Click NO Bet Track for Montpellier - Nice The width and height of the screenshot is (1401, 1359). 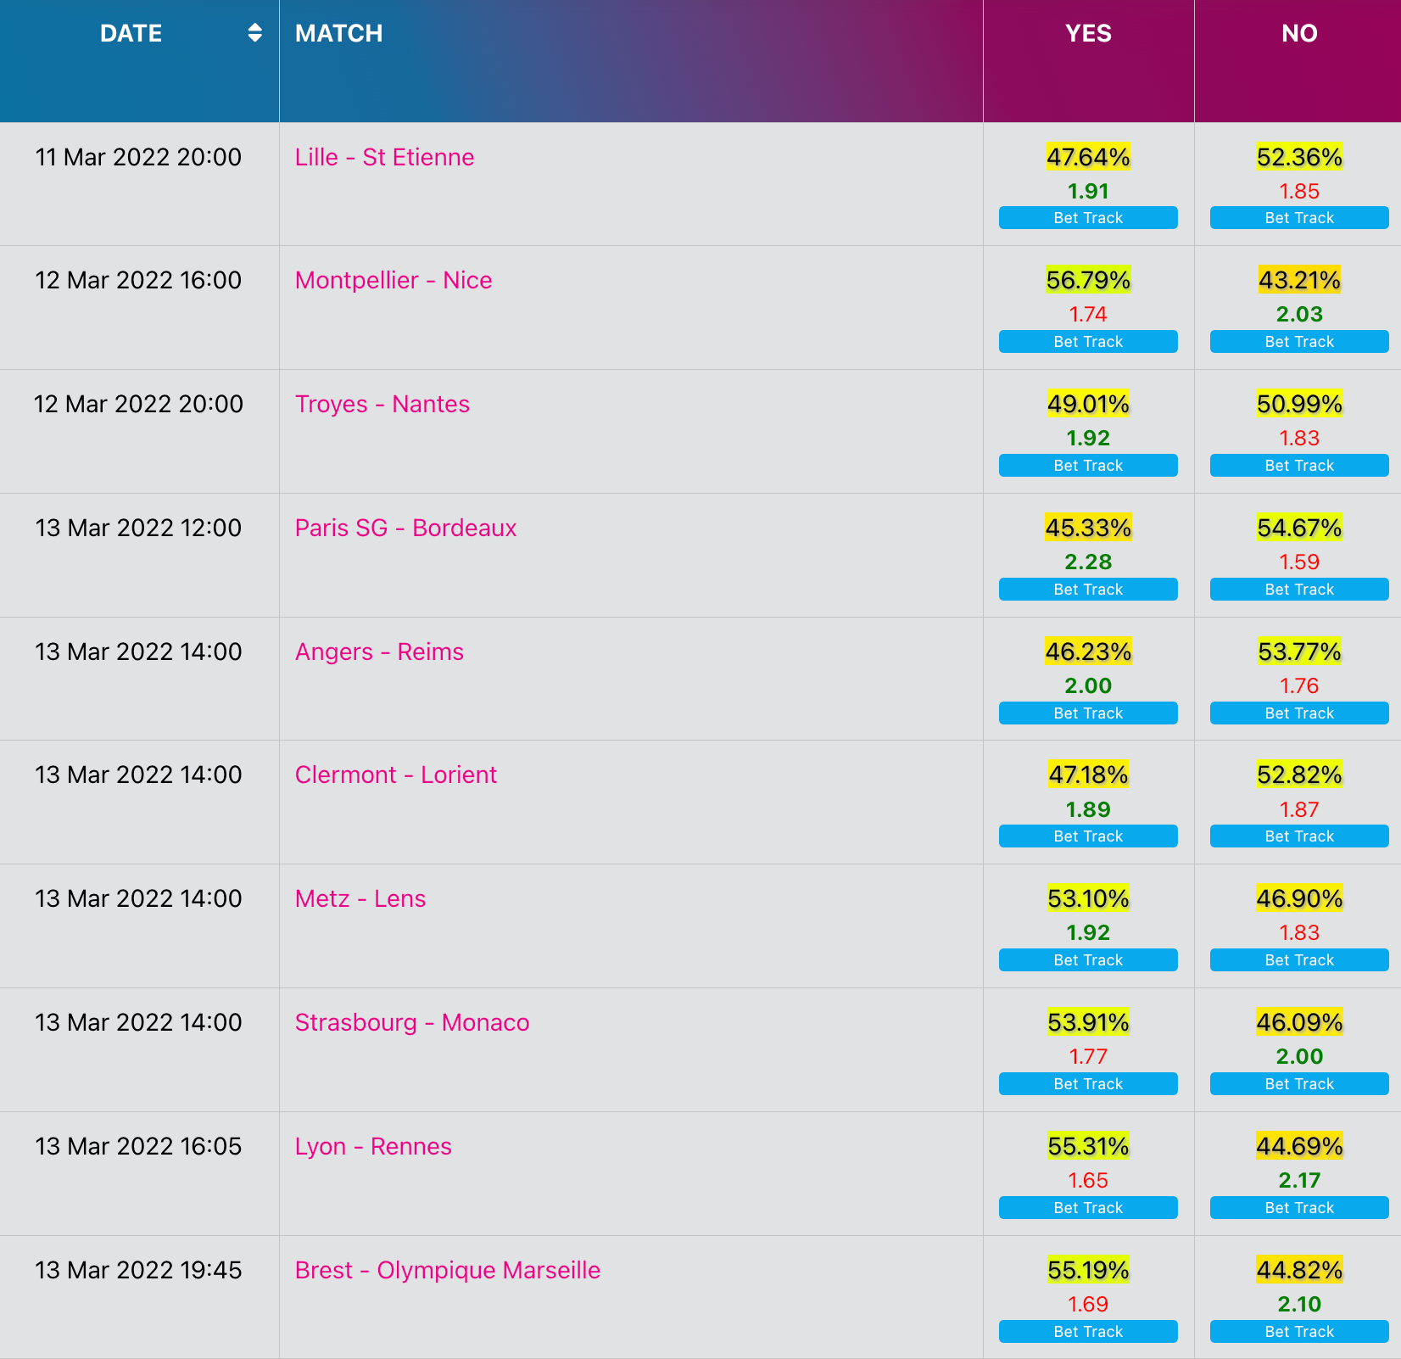click(x=1299, y=342)
